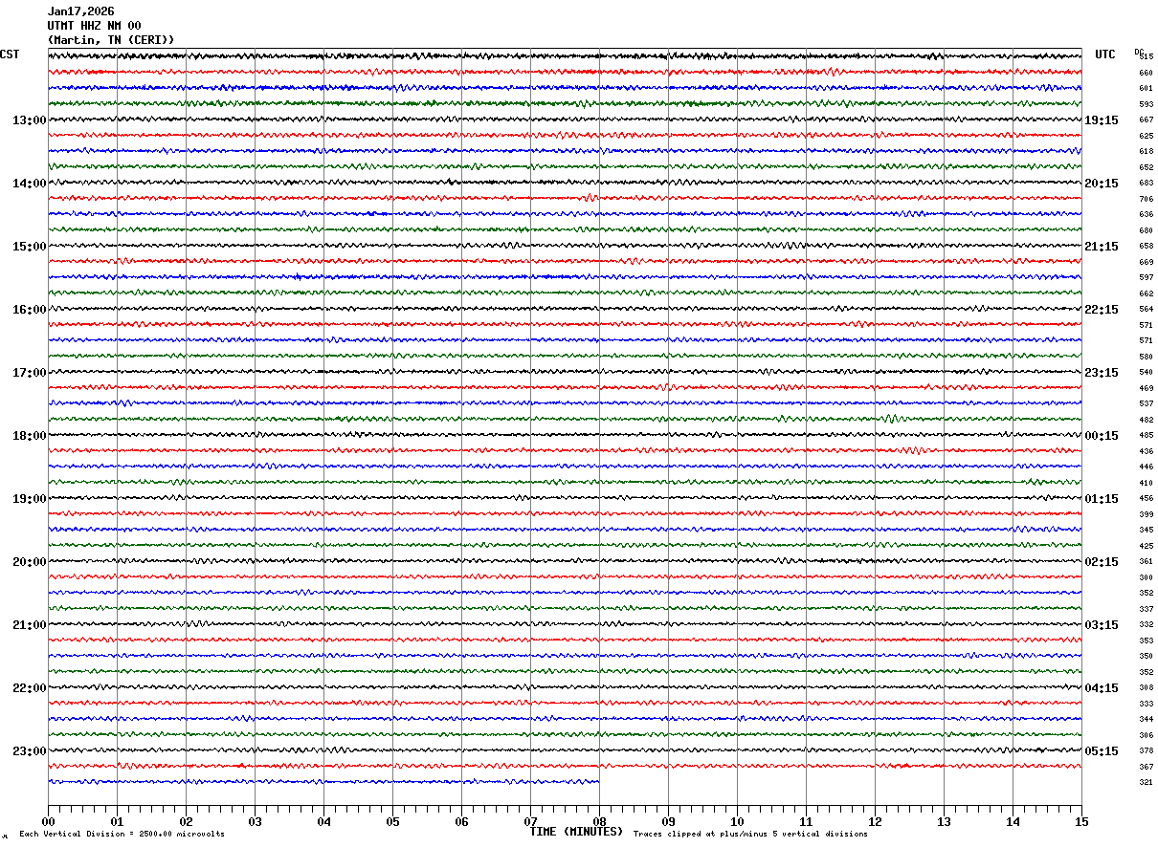Click the 00:15 UTC time label
Image resolution: width=1158 pixels, height=847 pixels.
tap(1102, 436)
